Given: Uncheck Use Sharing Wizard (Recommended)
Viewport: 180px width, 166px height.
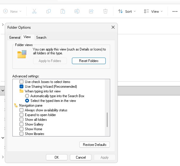Looking at the screenshot, I should pyautogui.click(x=21, y=87).
